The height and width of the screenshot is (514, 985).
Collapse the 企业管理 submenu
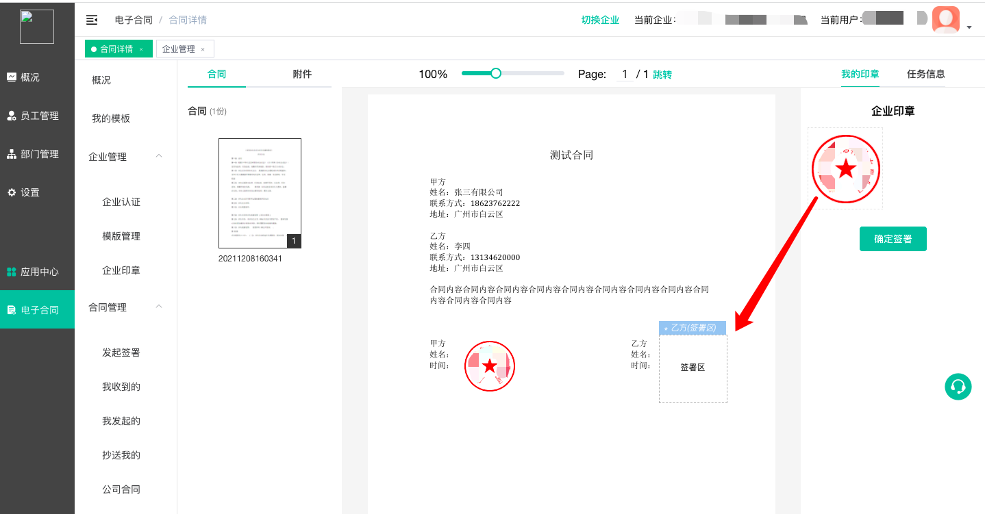tap(159, 156)
